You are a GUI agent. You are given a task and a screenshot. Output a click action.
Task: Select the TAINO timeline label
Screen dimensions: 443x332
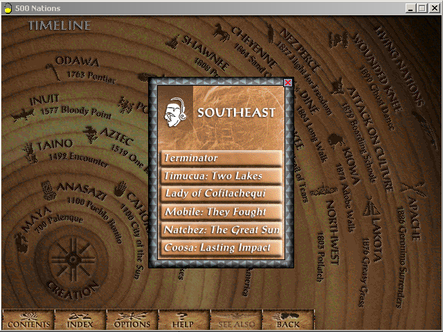coord(55,145)
